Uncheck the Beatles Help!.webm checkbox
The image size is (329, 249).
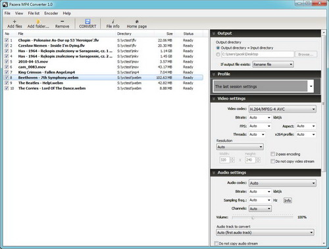[7, 83]
